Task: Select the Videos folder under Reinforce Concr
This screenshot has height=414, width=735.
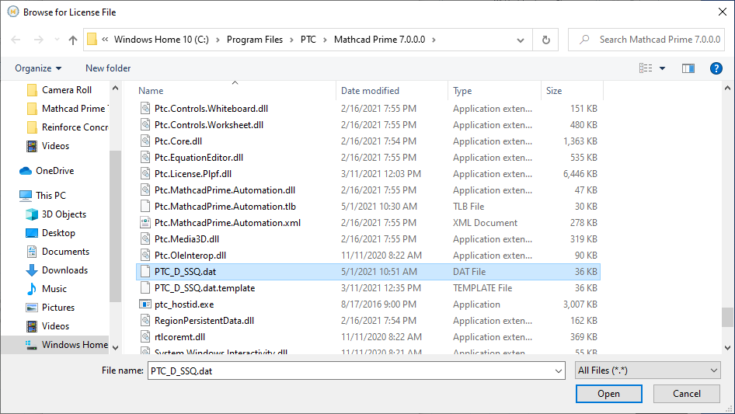Action: pyautogui.click(x=48, y=146)
